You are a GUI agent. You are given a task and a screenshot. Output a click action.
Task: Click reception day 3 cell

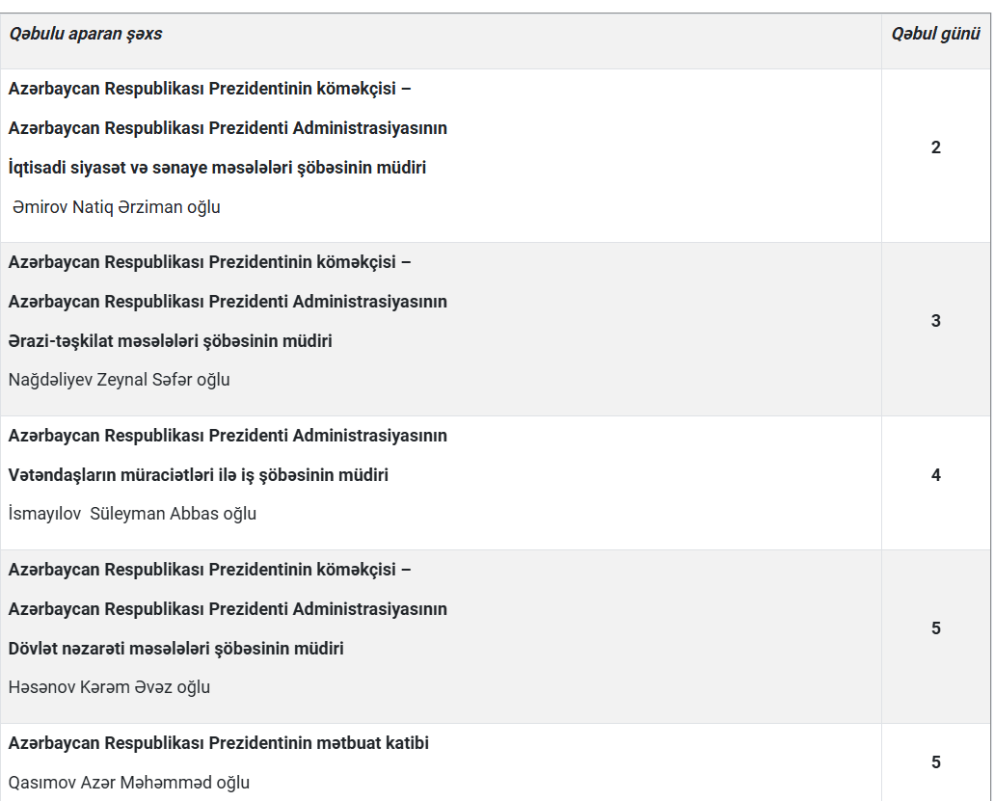(x=936, y=321)
